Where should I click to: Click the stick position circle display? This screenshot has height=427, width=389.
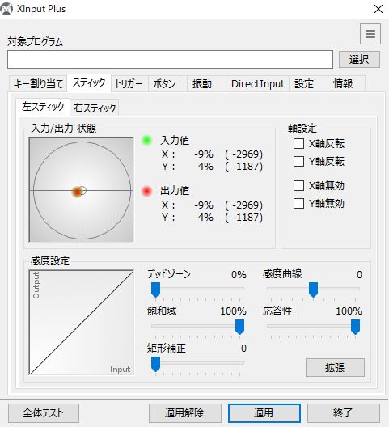pos(82,190)
